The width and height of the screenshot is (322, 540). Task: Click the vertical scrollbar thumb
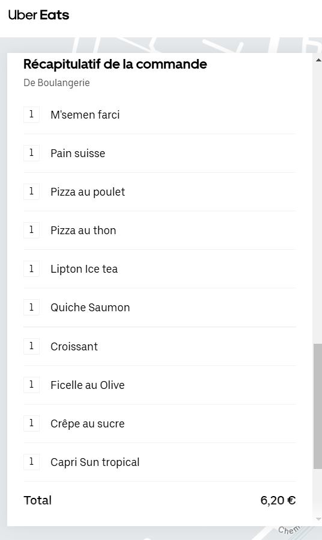pyautogui.click(x=318, y=406)
